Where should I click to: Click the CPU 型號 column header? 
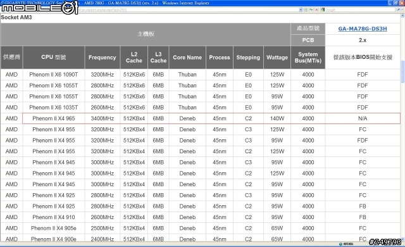tap(54, 58)
